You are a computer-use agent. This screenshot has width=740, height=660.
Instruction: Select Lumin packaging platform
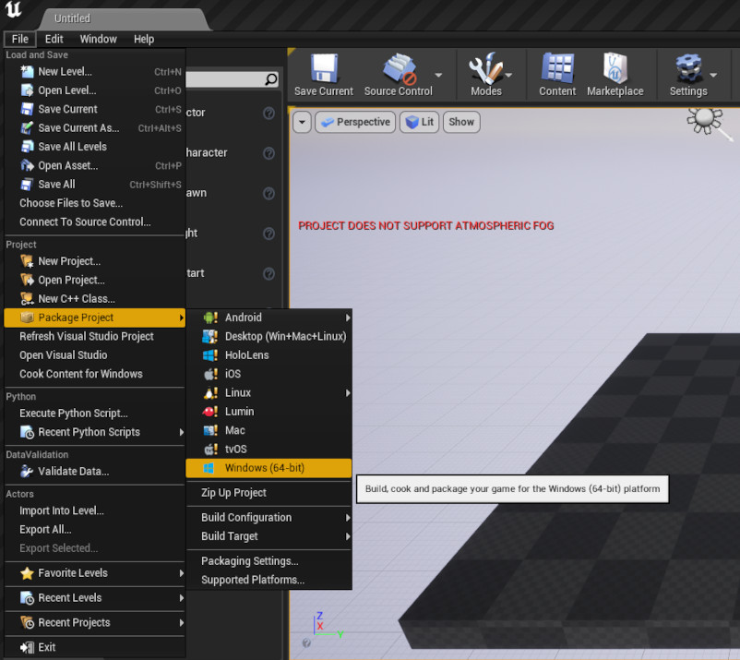269,412
